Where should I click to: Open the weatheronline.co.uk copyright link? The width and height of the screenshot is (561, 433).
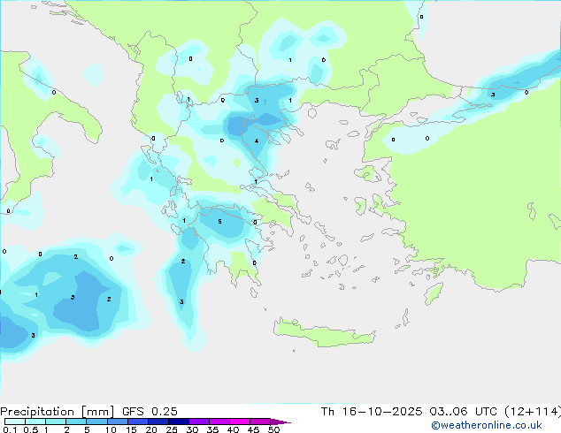tap(487, 425)
